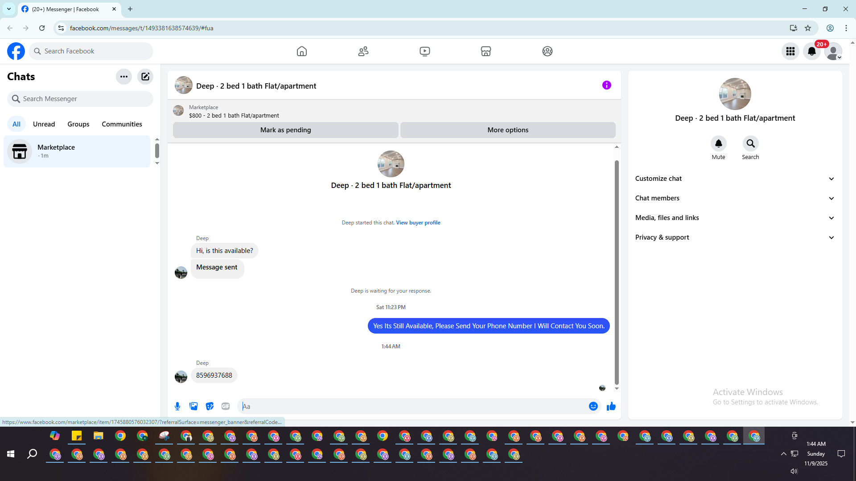Open the View buyer profile link
The image size is (856, 481).
418,223
